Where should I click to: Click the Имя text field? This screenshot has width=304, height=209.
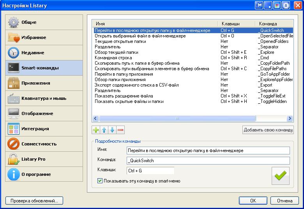[208, 151]
